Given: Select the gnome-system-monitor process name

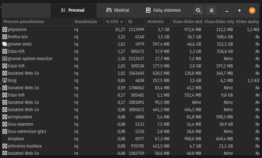Looking at the screenshot, I should click(30, 59).
